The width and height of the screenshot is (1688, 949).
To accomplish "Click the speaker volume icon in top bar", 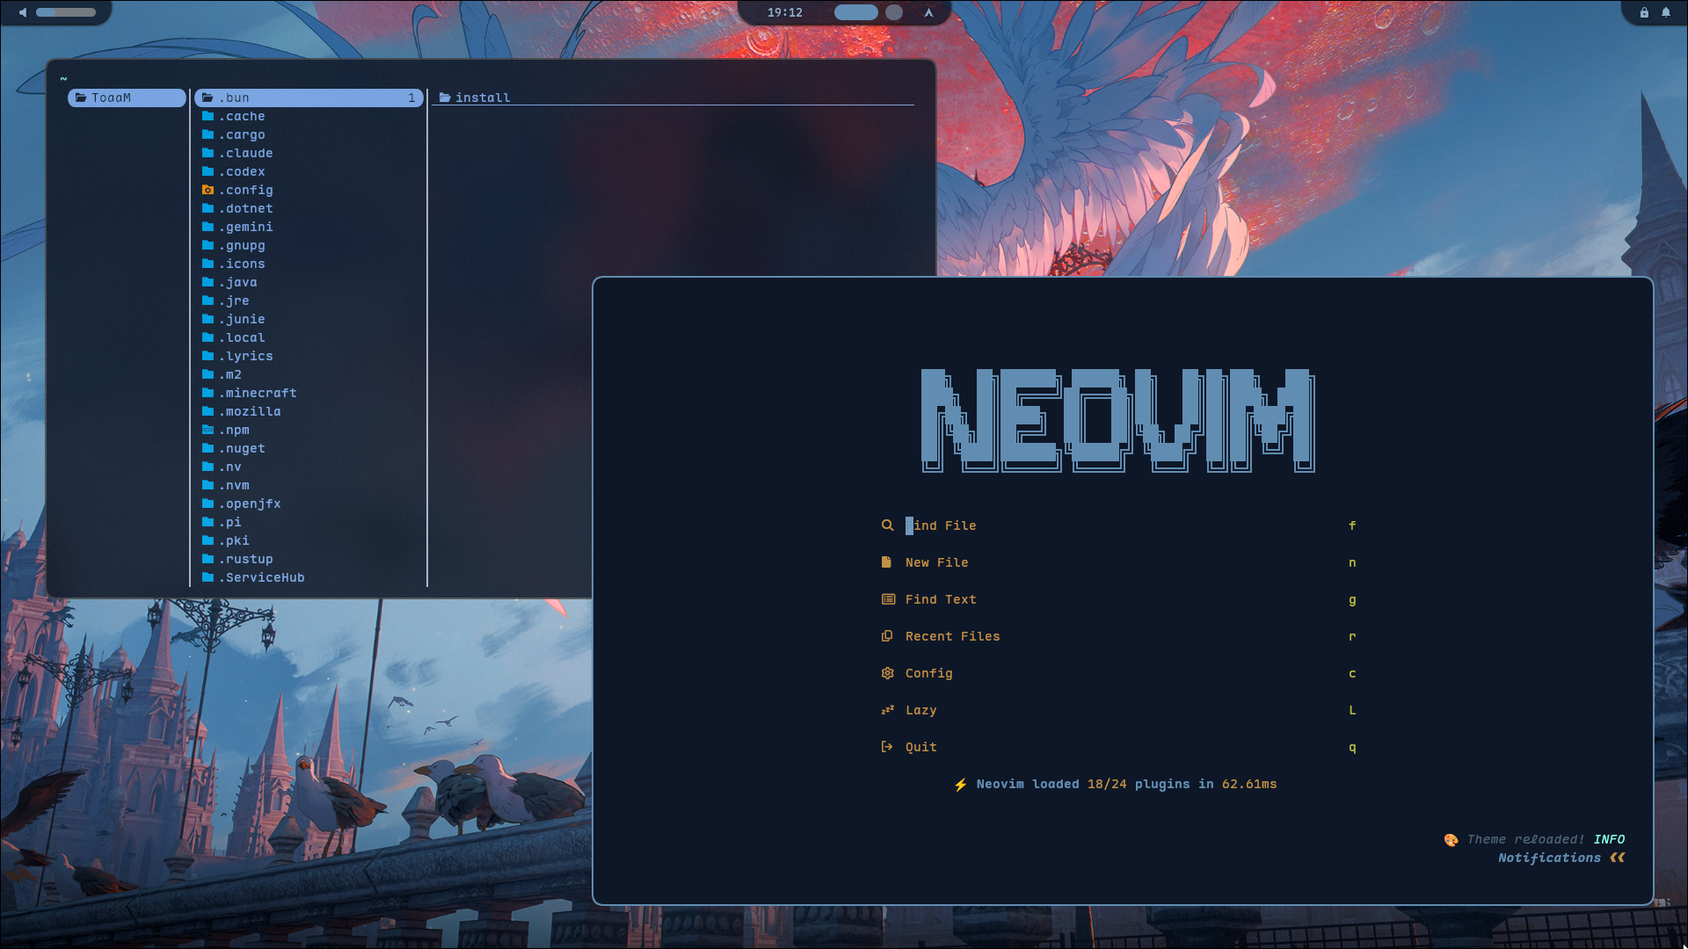I will coord(23,12).
